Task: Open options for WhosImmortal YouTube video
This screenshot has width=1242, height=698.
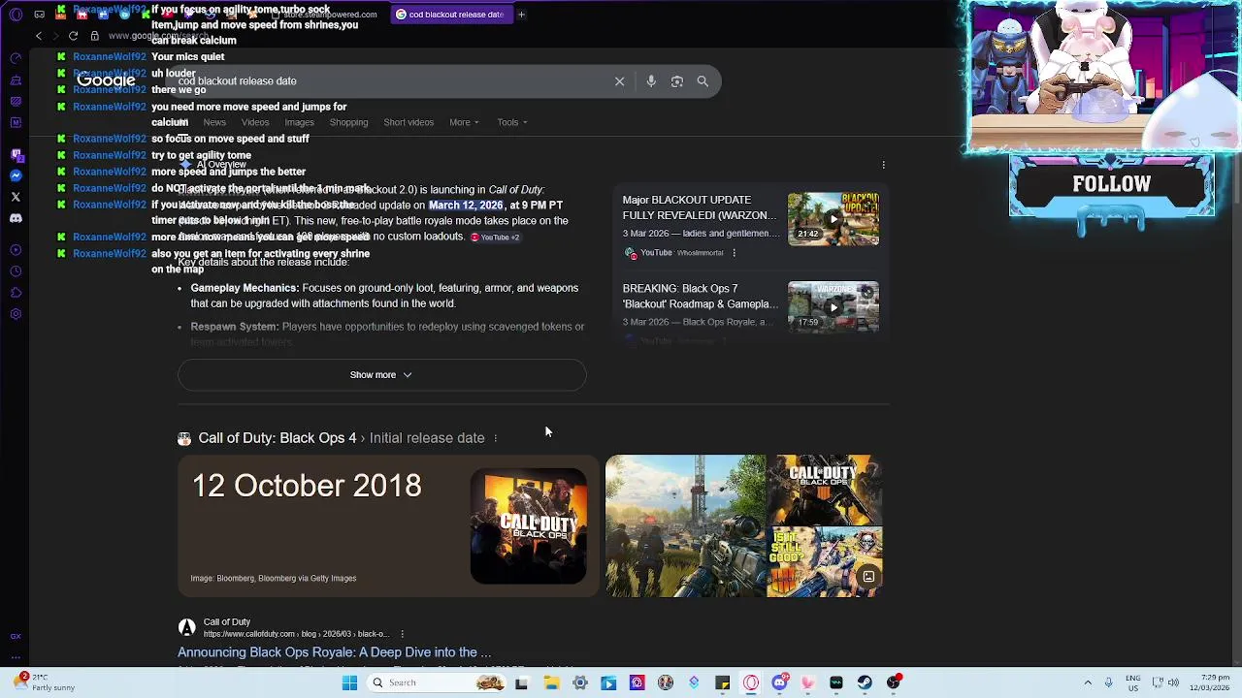Action: (x=734, y=253)
